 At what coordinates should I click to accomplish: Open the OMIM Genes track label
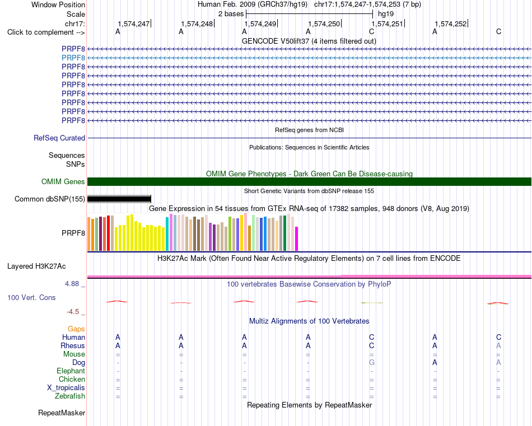click(63, 181)
